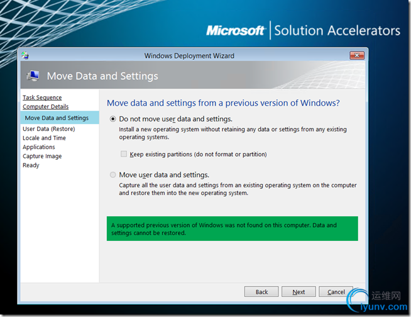411x317 pixels.
Task: Select Locale and Time sidebar step
Action: [44, 138]
